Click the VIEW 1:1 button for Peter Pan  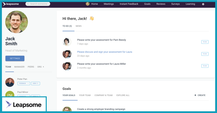coord(36,83)
